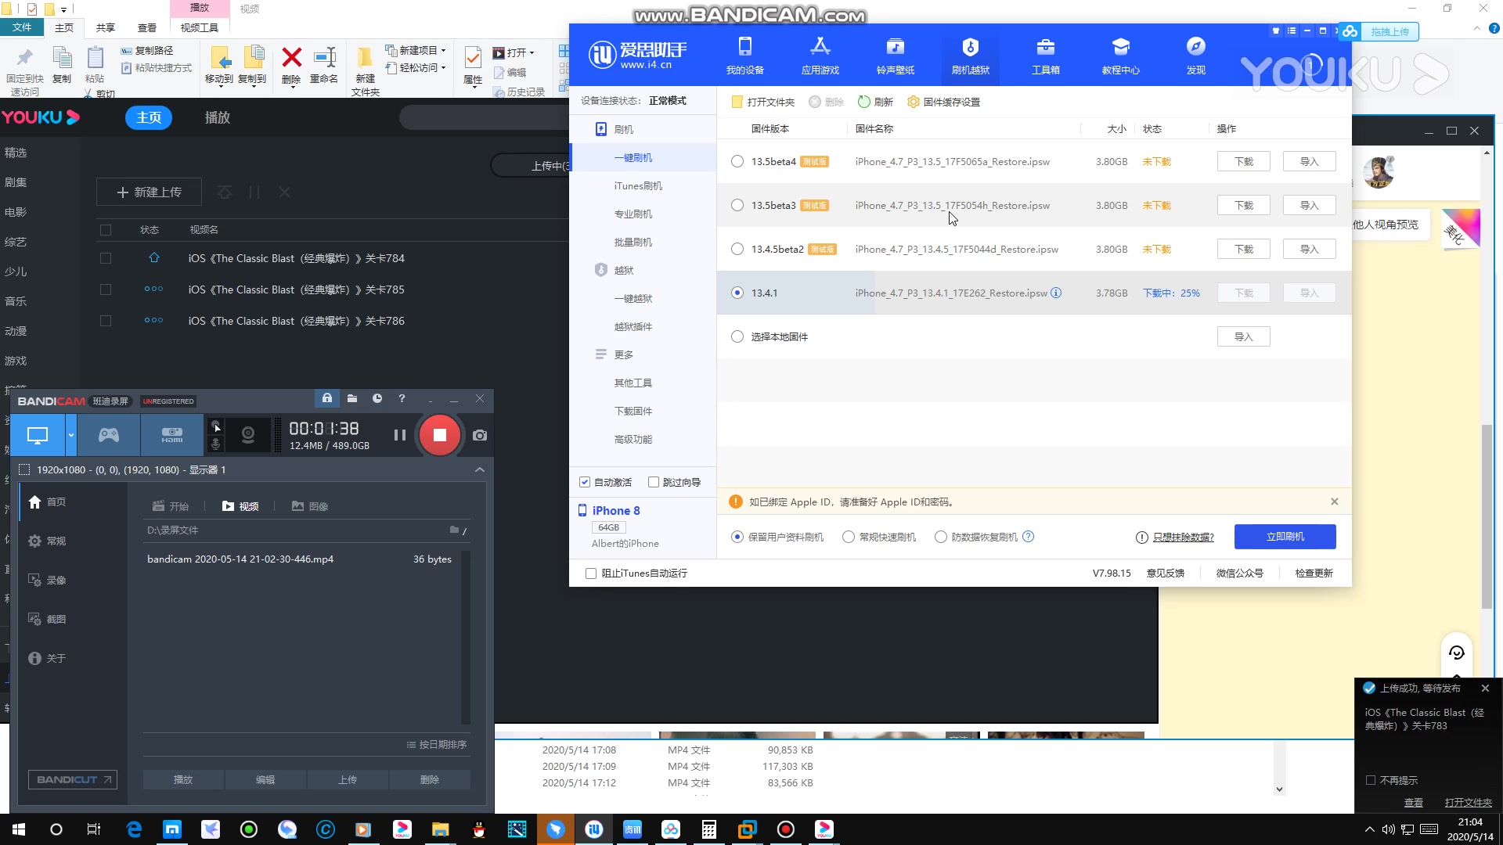
Task: Open 铃声壁纸 section
Action: click(895, 56)
